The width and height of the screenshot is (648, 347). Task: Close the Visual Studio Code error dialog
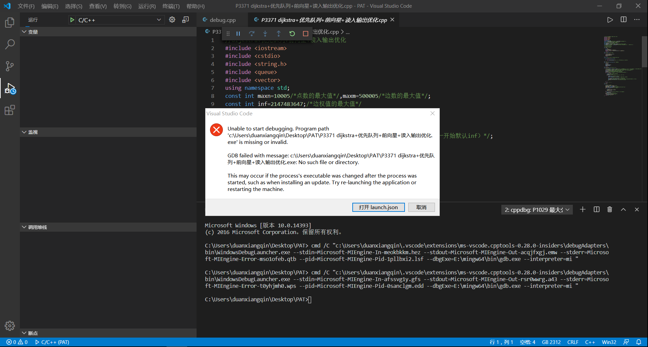pyautogui.click(x=433, y=114)
